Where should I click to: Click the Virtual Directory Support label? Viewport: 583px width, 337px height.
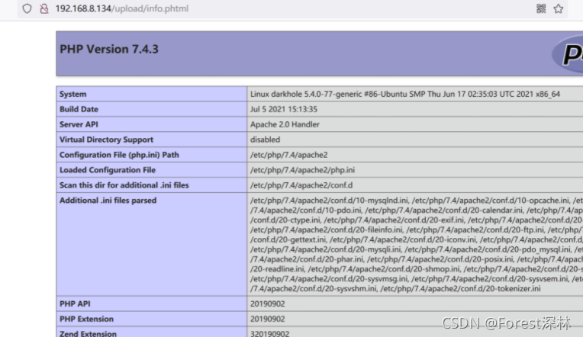106,140
